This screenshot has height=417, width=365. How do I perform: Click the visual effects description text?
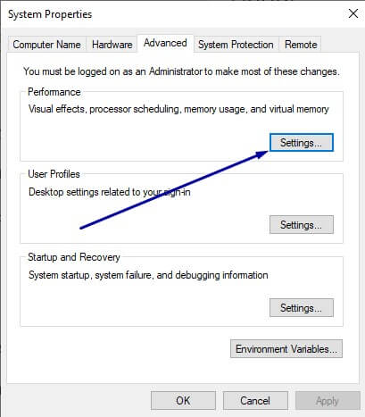tap(178, 109)
